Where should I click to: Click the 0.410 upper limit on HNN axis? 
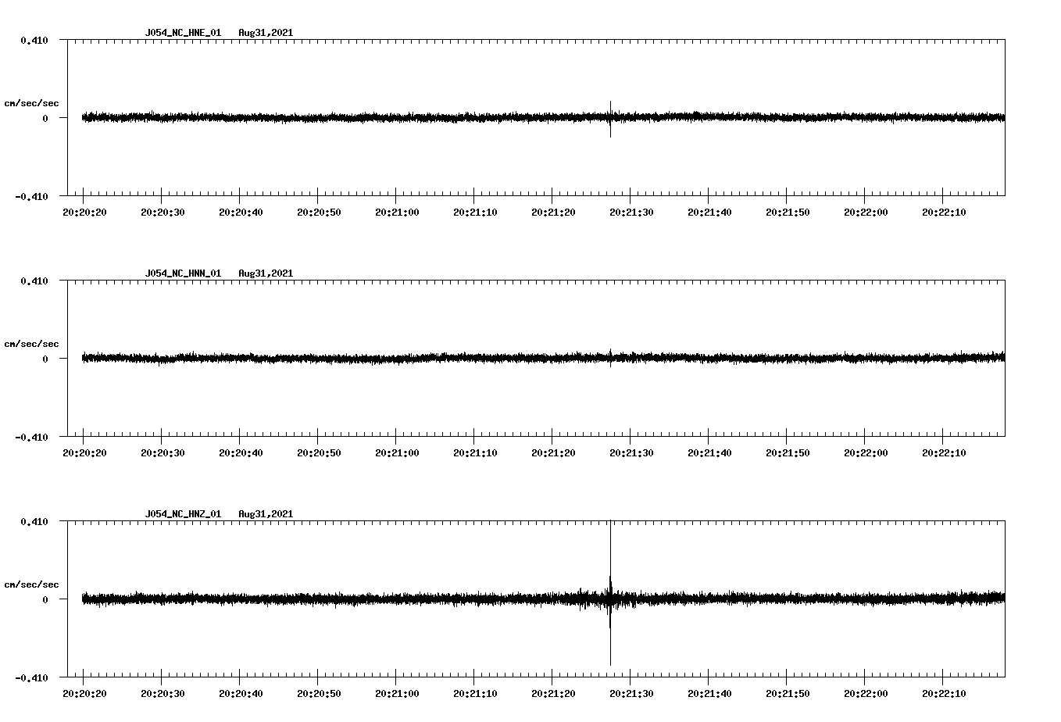tap(34, 281)
